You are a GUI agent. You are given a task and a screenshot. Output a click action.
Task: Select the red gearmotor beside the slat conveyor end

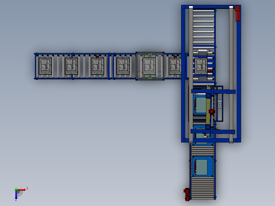click(187, 194)
